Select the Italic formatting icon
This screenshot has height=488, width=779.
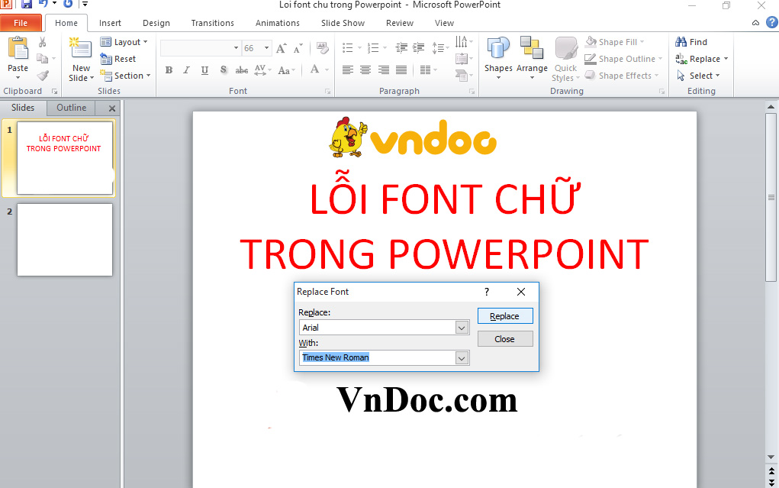185,69
